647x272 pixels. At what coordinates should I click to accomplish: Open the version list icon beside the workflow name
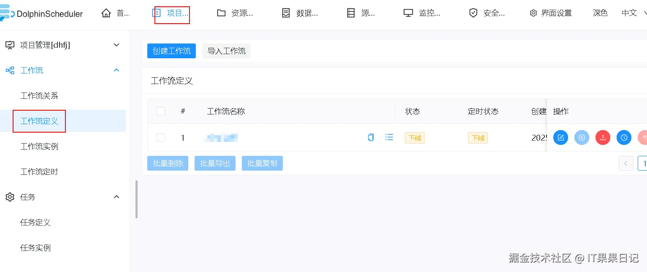pyautogui.click(x=389, y=137)
